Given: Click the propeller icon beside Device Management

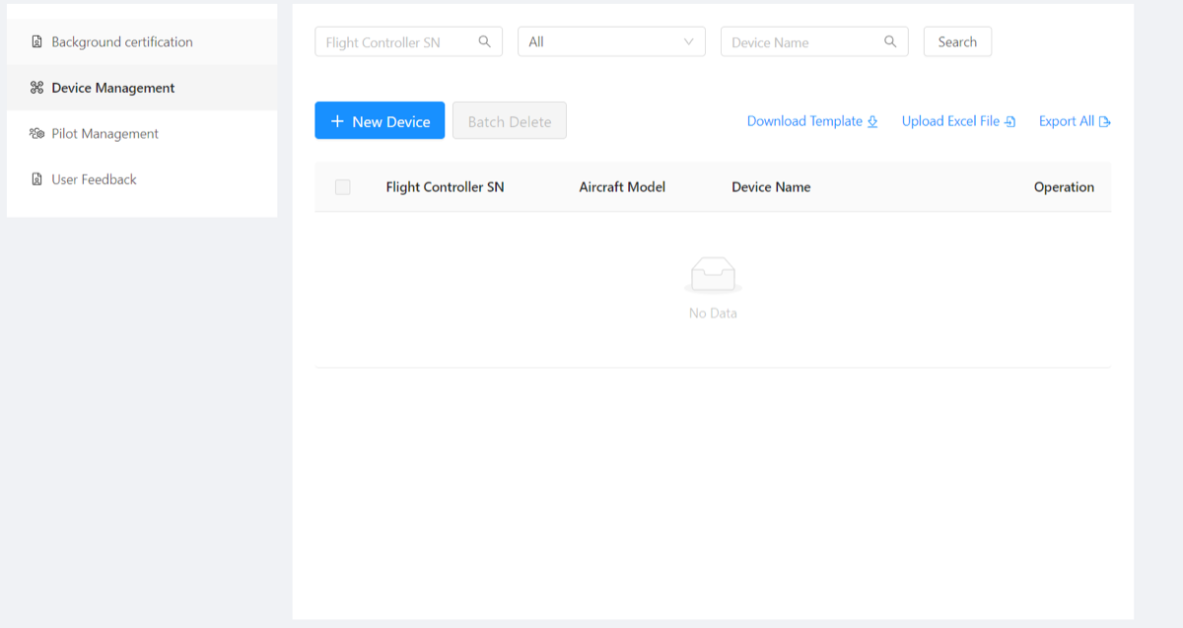Looking at the screenshot, I should [36, 87].
